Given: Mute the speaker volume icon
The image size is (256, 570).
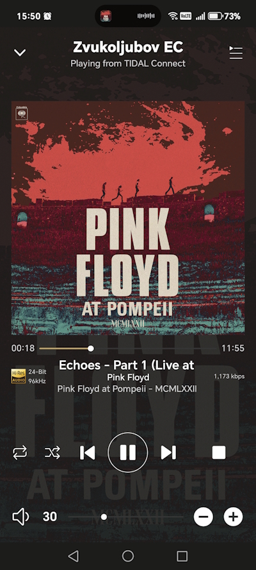Looking at the screenshot, I should pos(20,517).
